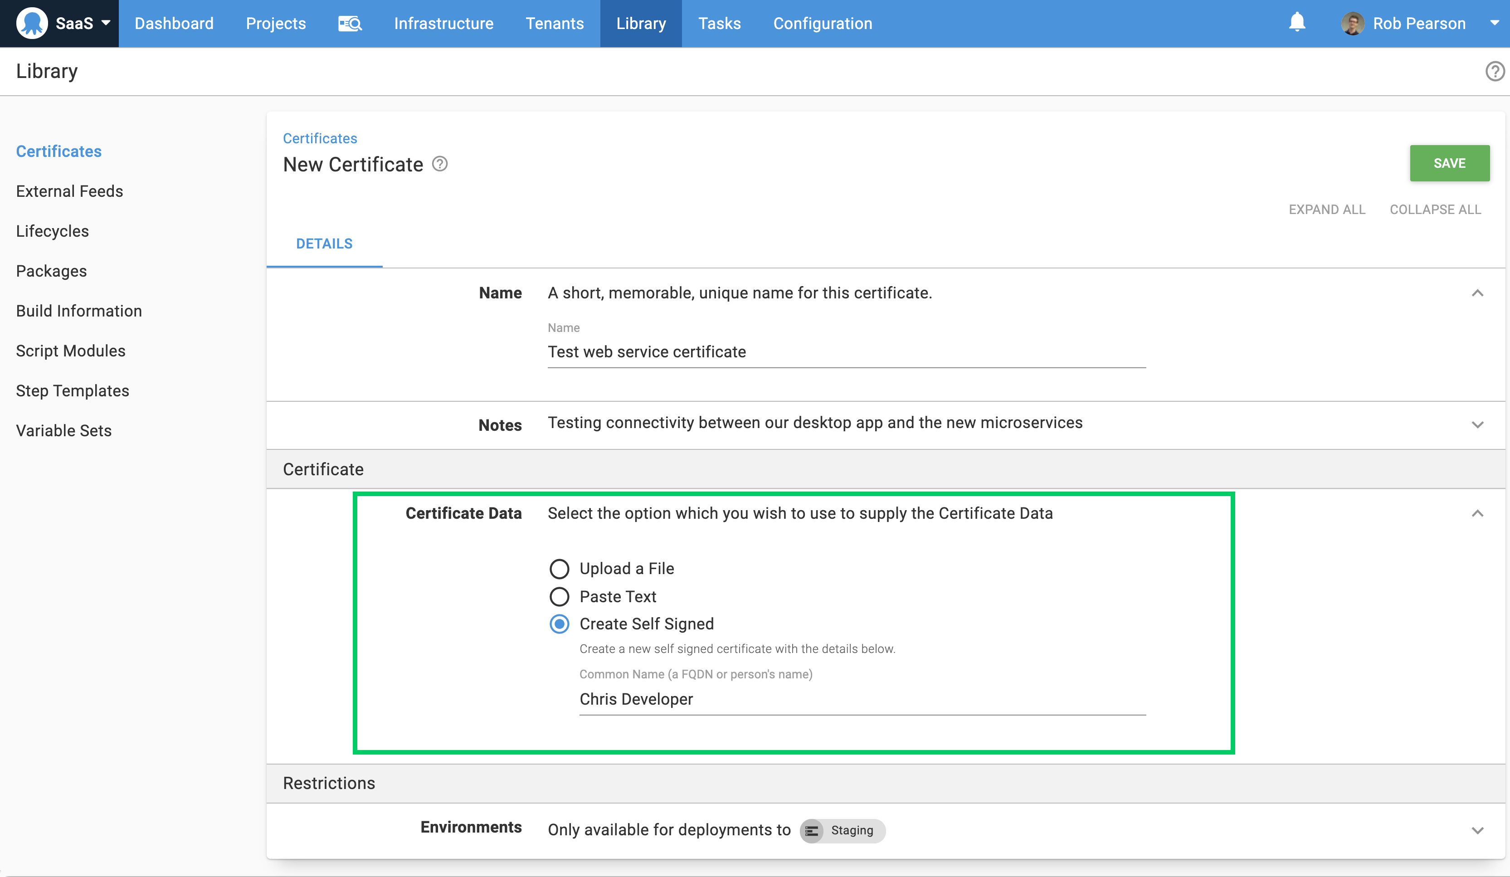Viewport: 1510px width, 877px height.
Task: Select the Upload a File option
Action: [559, 568]
